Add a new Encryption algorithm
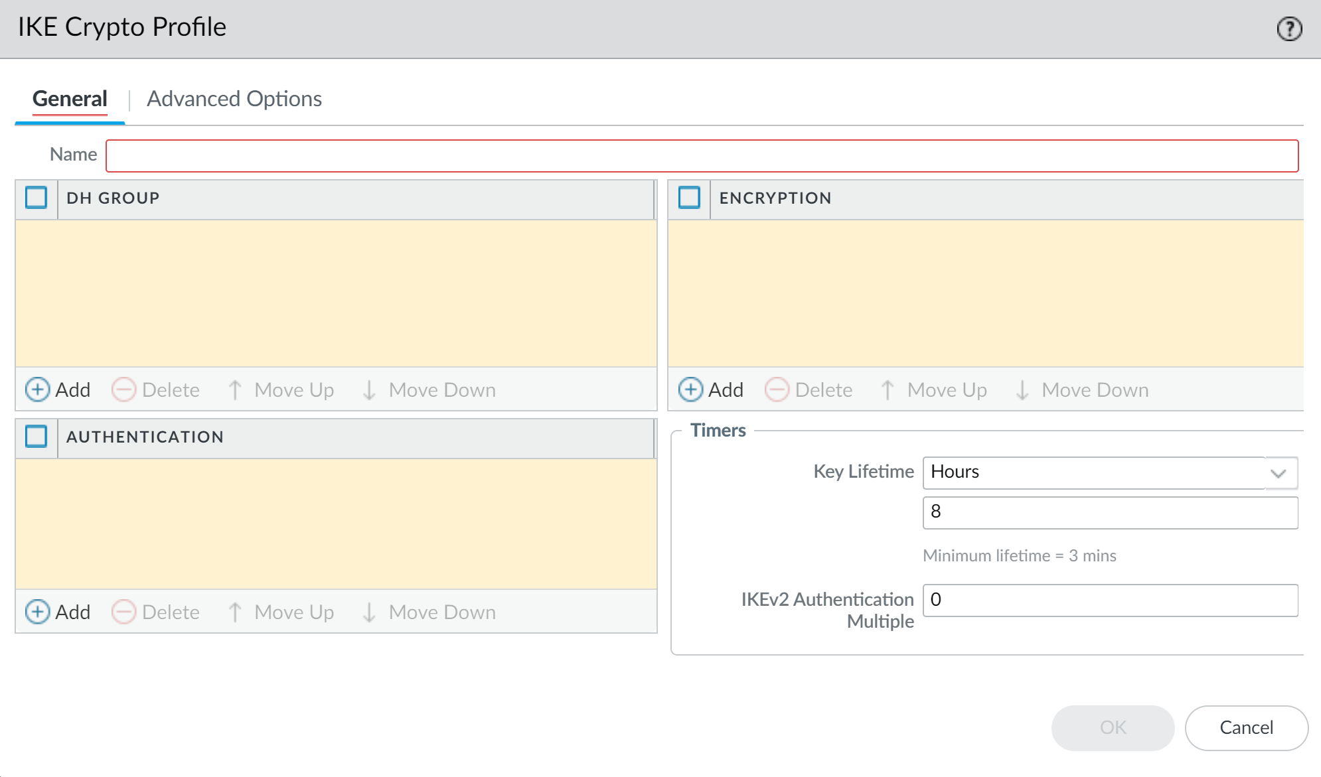This screenshot has height=777, width=1321. (x=711, y=389)
